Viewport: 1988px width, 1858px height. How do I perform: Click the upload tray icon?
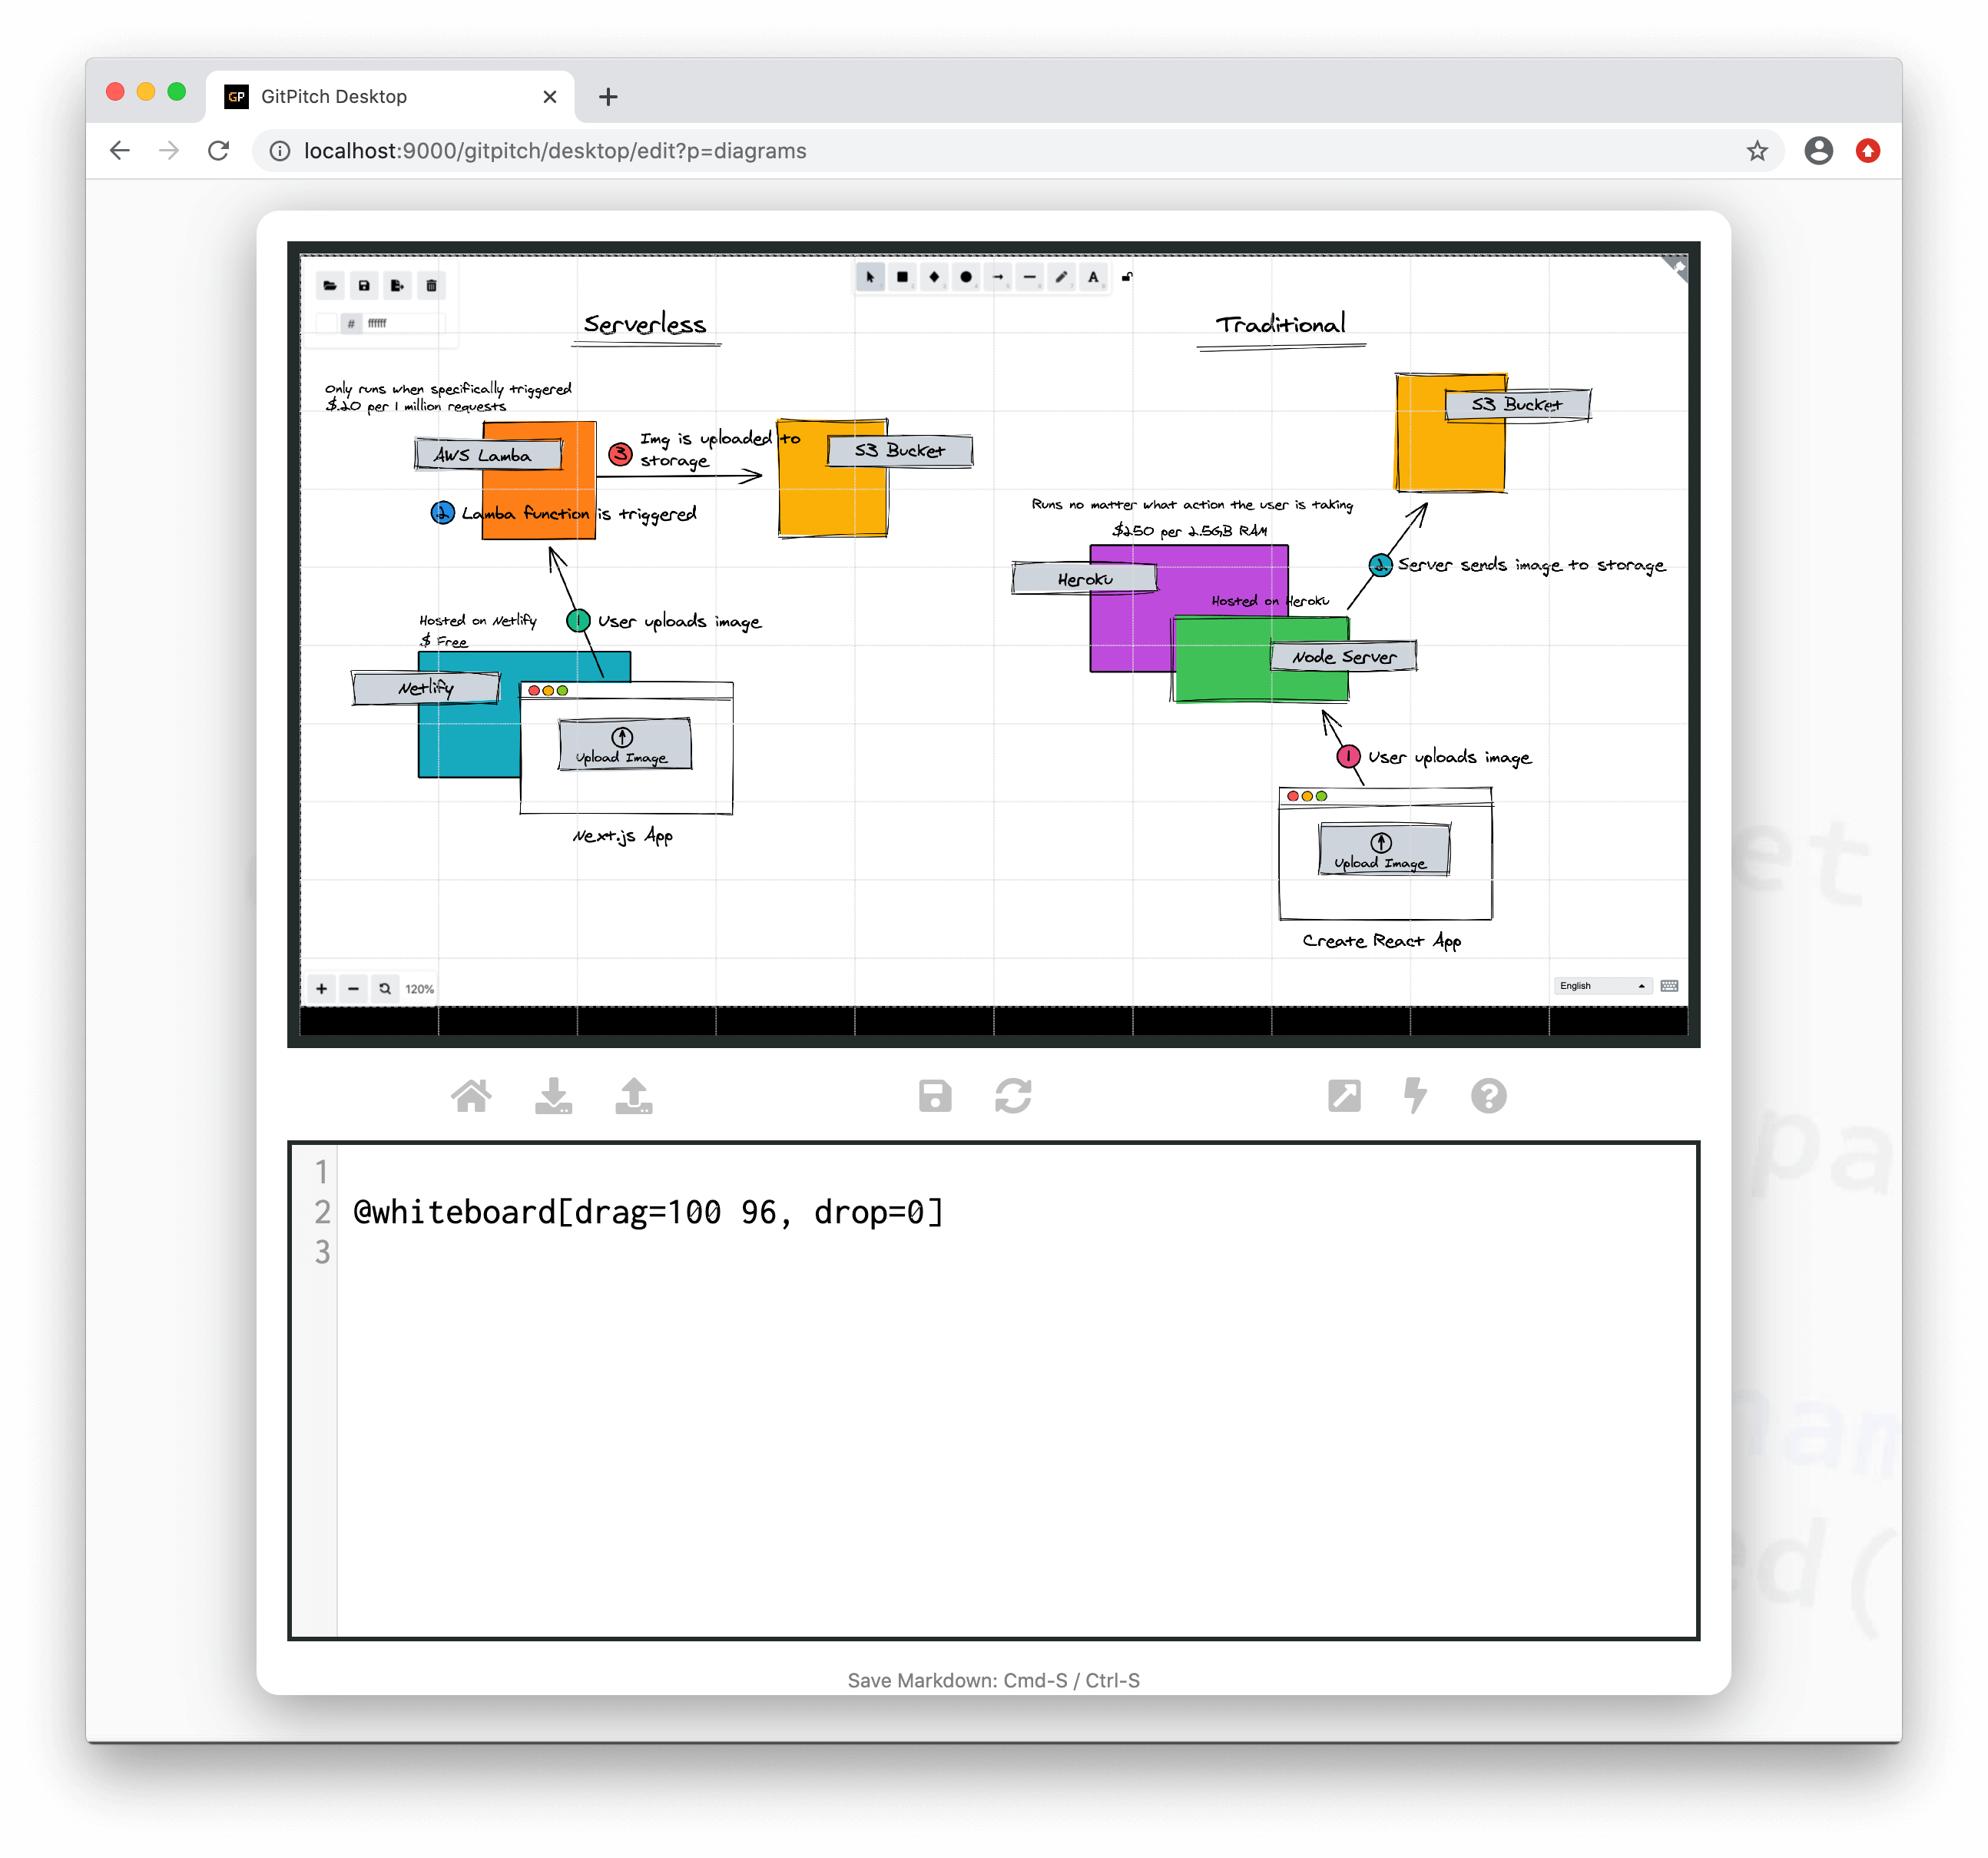pos(635,1097)
